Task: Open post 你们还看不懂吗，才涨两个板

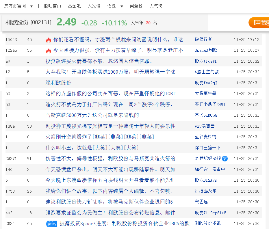Action: 118,40
